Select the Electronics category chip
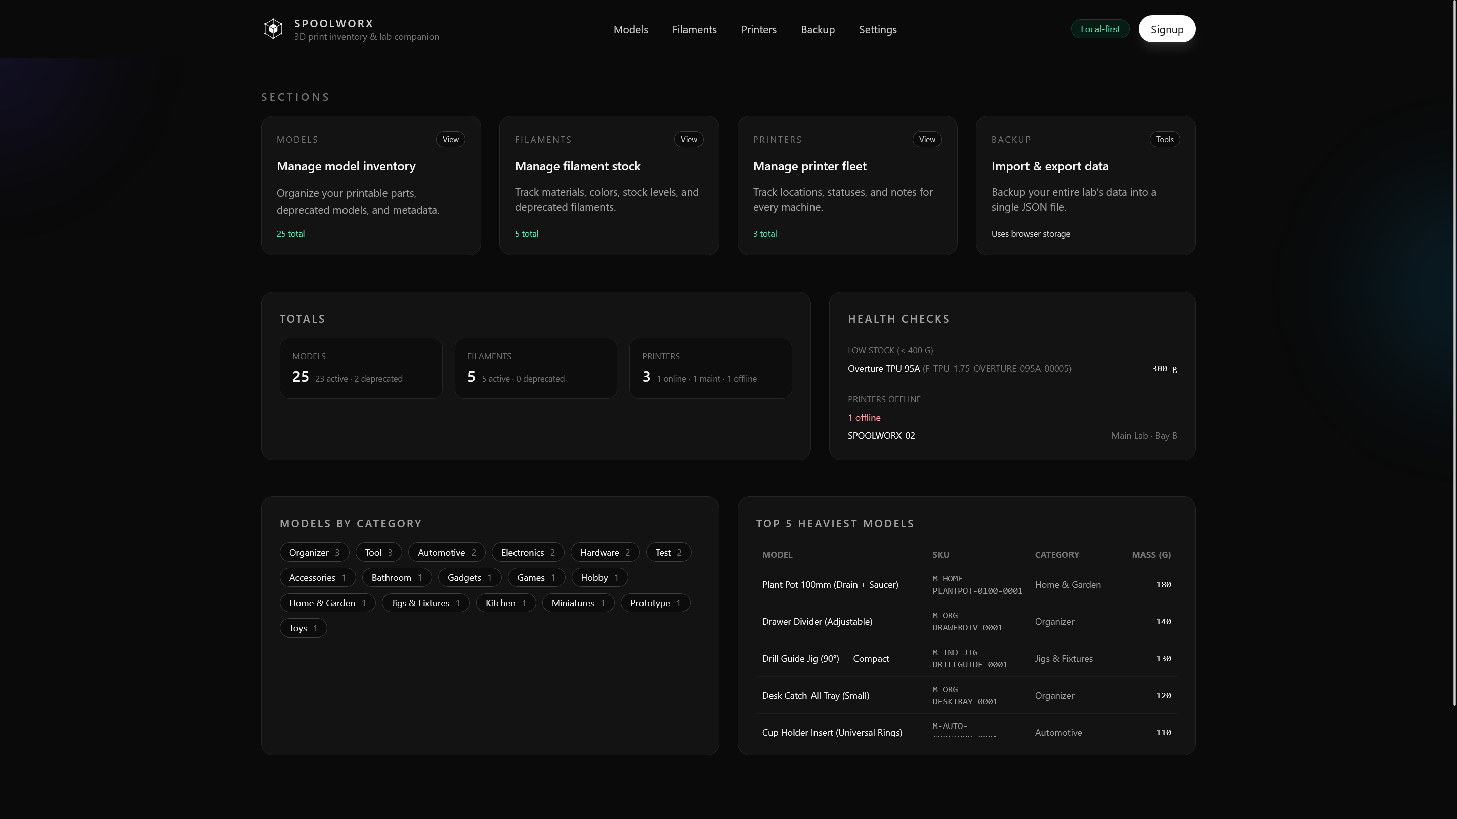 coord(528,552)
